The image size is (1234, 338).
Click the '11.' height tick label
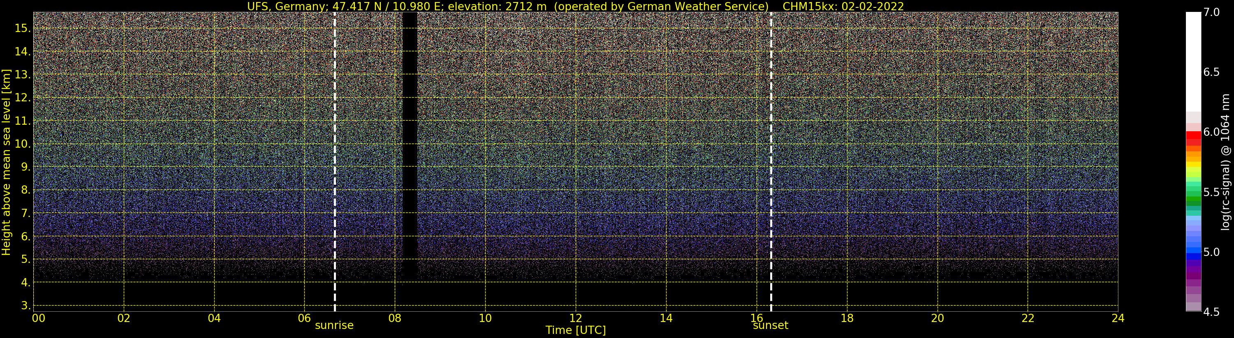pos(23,121)
